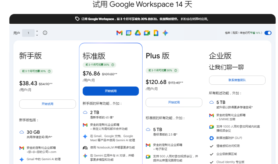Click the Google Docs icon
Viewport: 278px width, 164px height.
coord(156,33)
